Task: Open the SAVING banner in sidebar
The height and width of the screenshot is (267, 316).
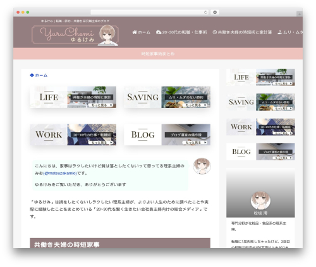Action: pos(260,102)
